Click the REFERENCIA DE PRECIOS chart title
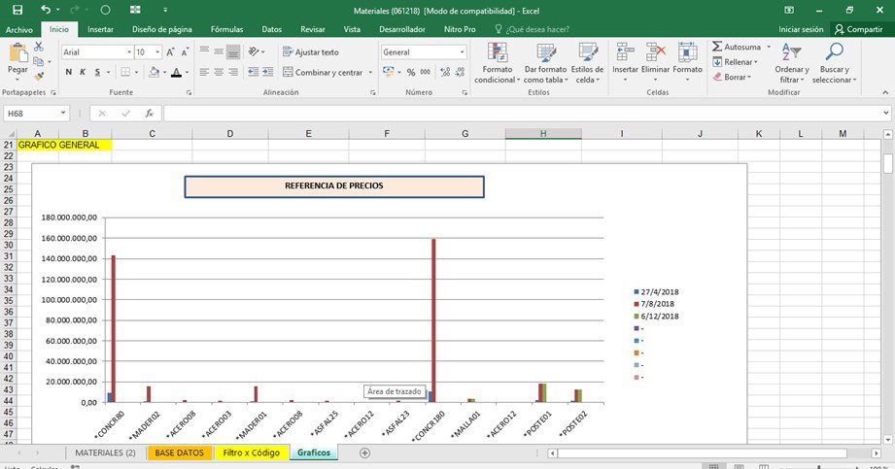Image resolution: width=895 pixels, height=469 pixels. click(x=334, y=186)
